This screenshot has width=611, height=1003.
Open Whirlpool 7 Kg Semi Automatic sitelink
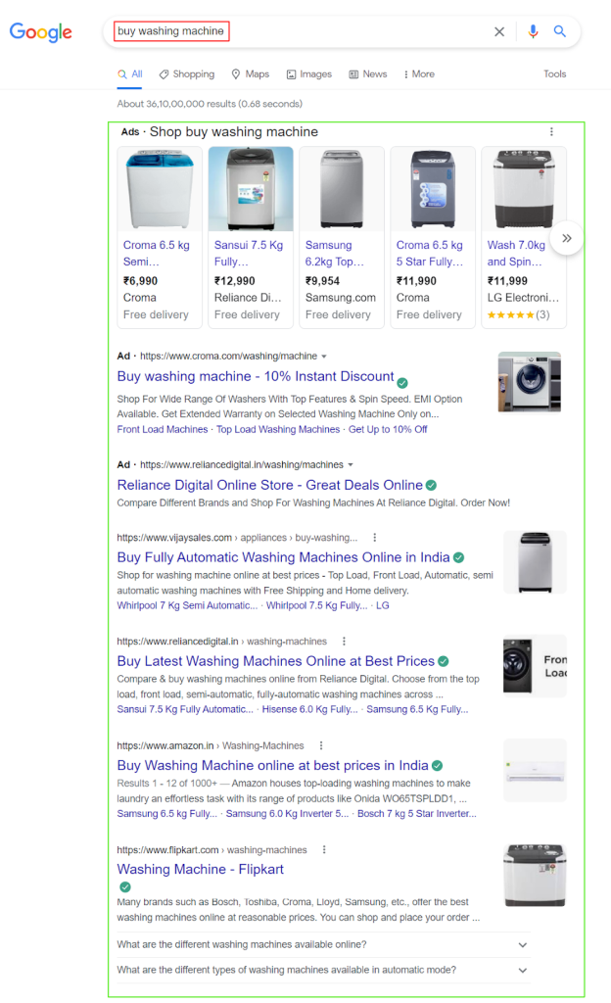pyautogui.click(x=187, y=605)
